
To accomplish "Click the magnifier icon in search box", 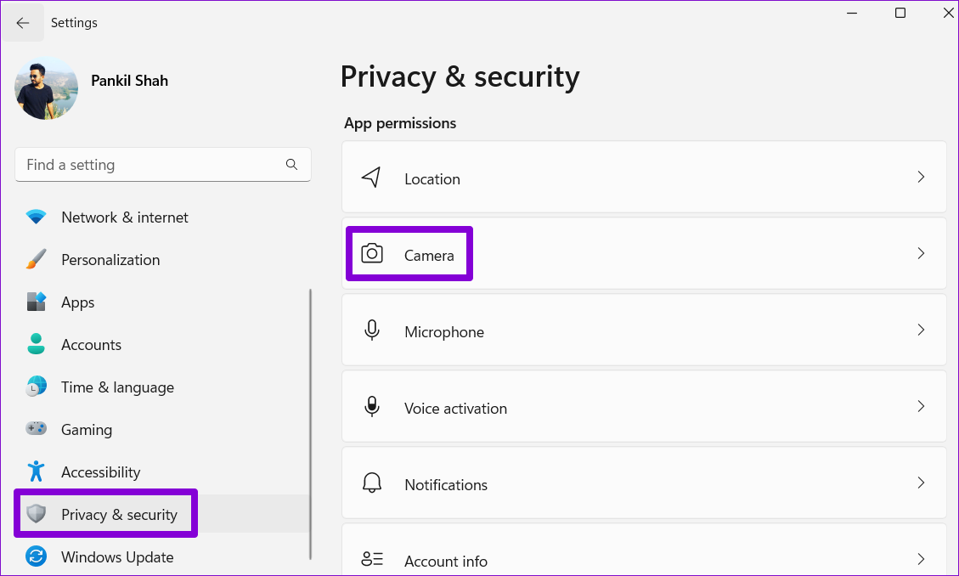I will 291,165.
